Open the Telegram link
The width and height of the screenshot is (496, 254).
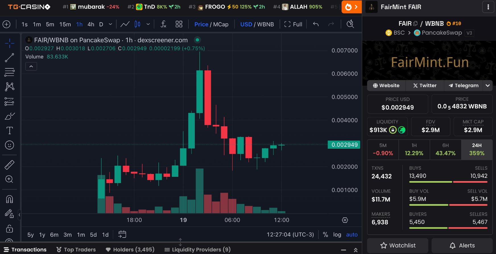coord(464,85)
